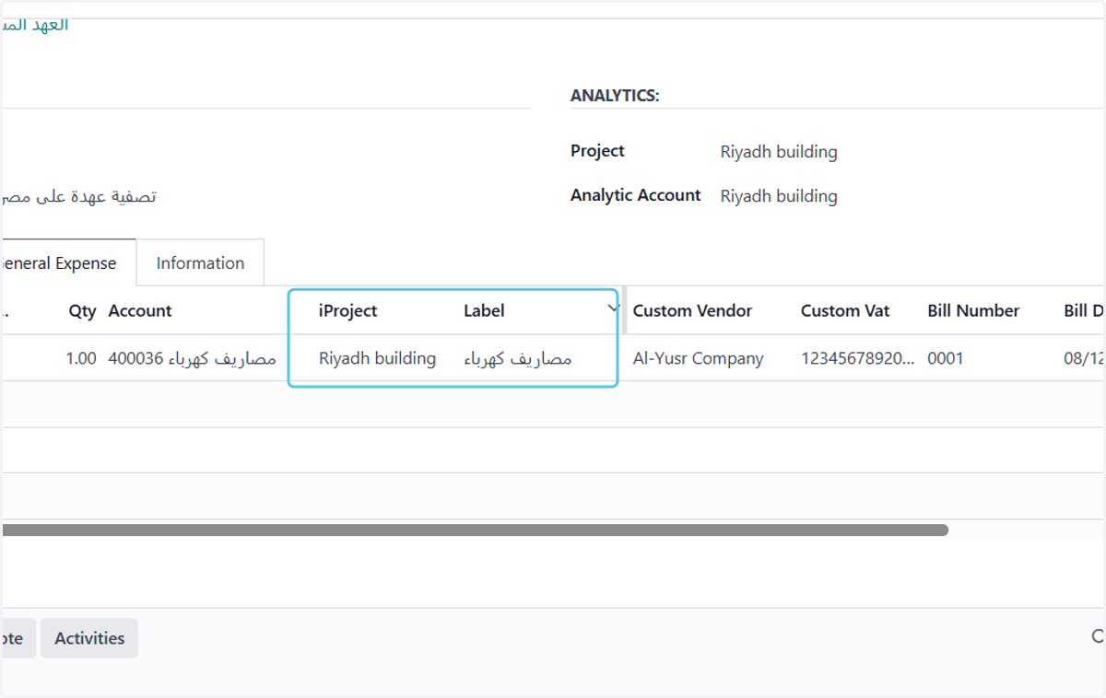Viewport: 1106px width, 698px height.
Task: Select the Riyadh building cell in iProject column
Action: [x=377, y=358]
